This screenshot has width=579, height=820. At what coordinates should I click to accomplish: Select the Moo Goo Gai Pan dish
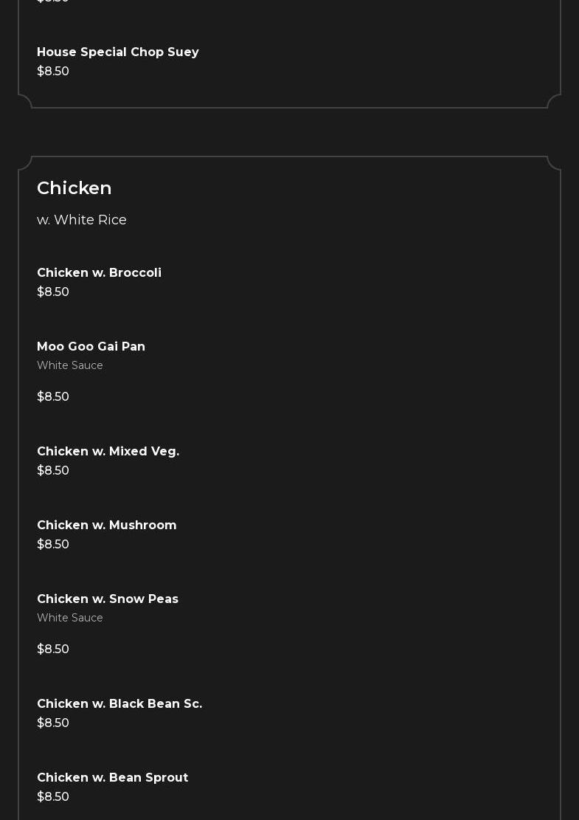point(91,347)
